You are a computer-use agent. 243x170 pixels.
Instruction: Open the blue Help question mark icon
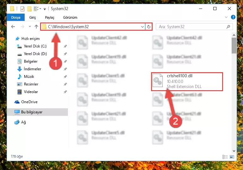click(233, 17)
